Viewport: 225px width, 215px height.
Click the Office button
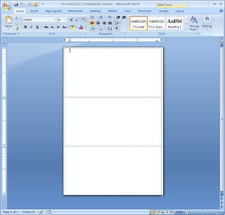(7, 6)
